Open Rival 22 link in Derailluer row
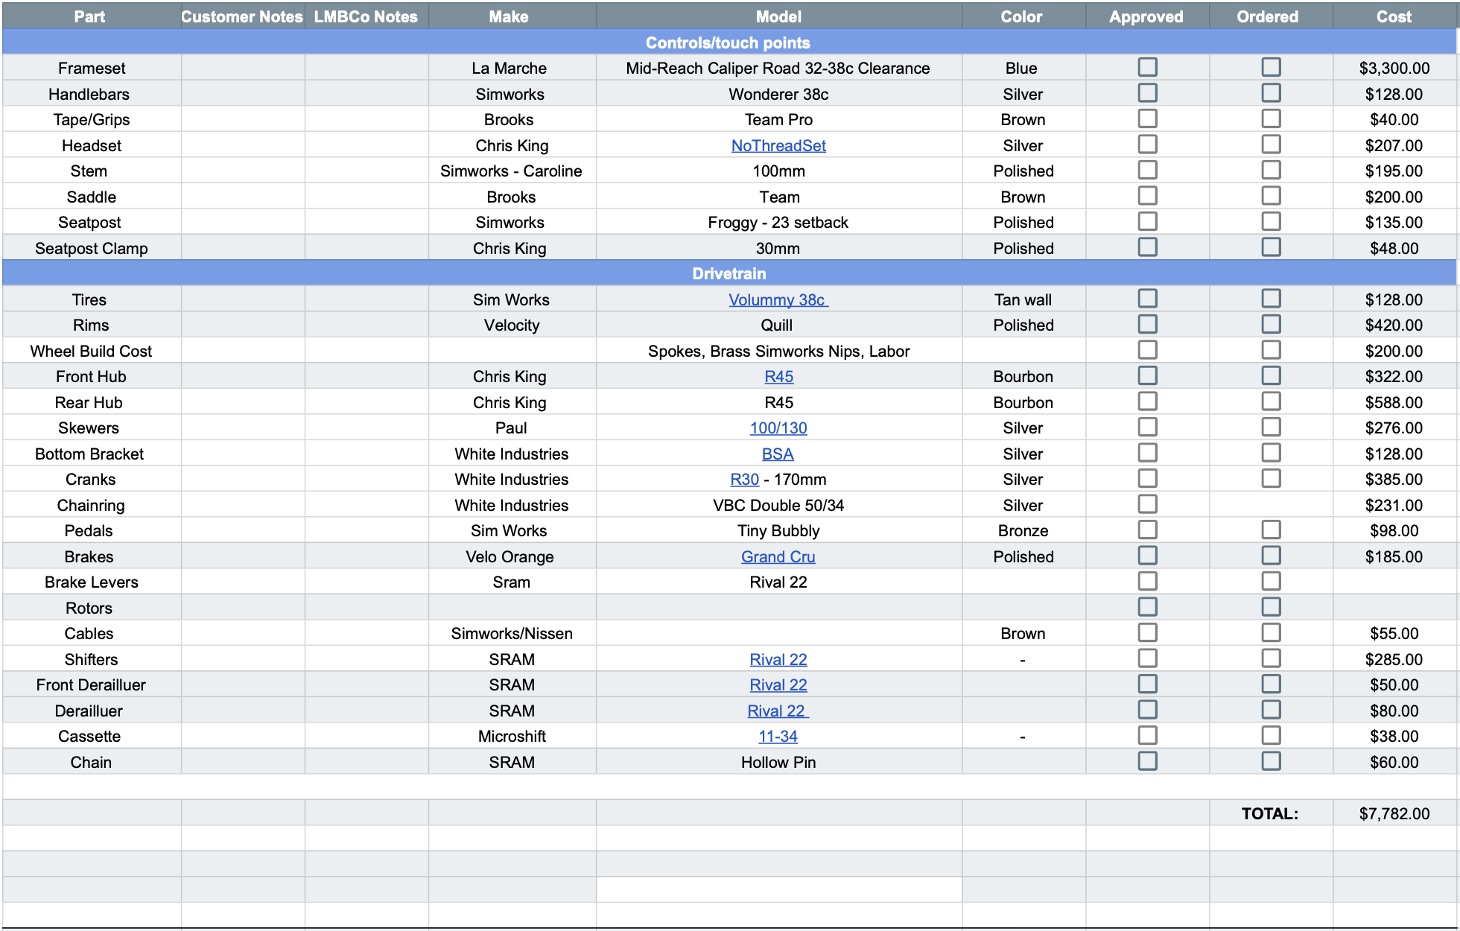The image size is (1460, 931). pos(778,711)
